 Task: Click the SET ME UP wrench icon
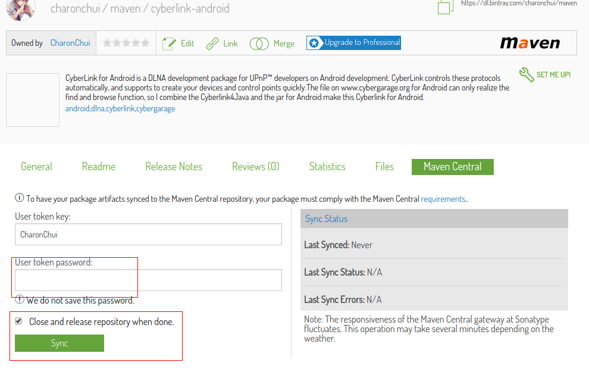click(527, 74)
